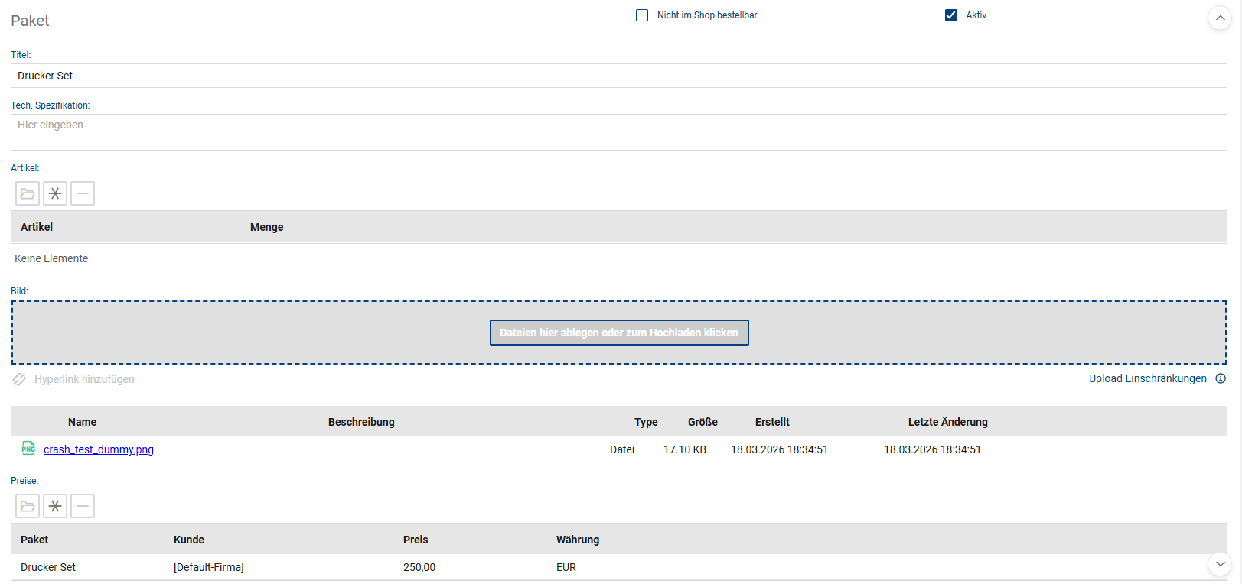The width and height of the screenshot is (1242, 584).
Task: Select Drucker Set price row cell
Action: pyautogui.click(x=48, y=567)
